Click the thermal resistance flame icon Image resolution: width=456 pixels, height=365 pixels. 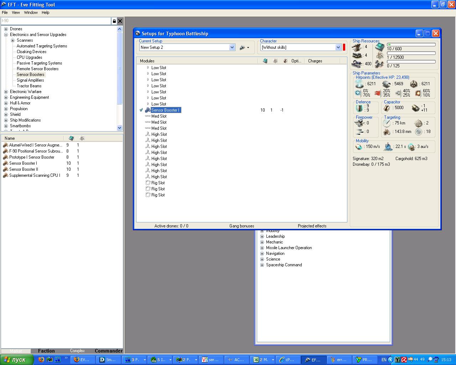coord(378,93)
